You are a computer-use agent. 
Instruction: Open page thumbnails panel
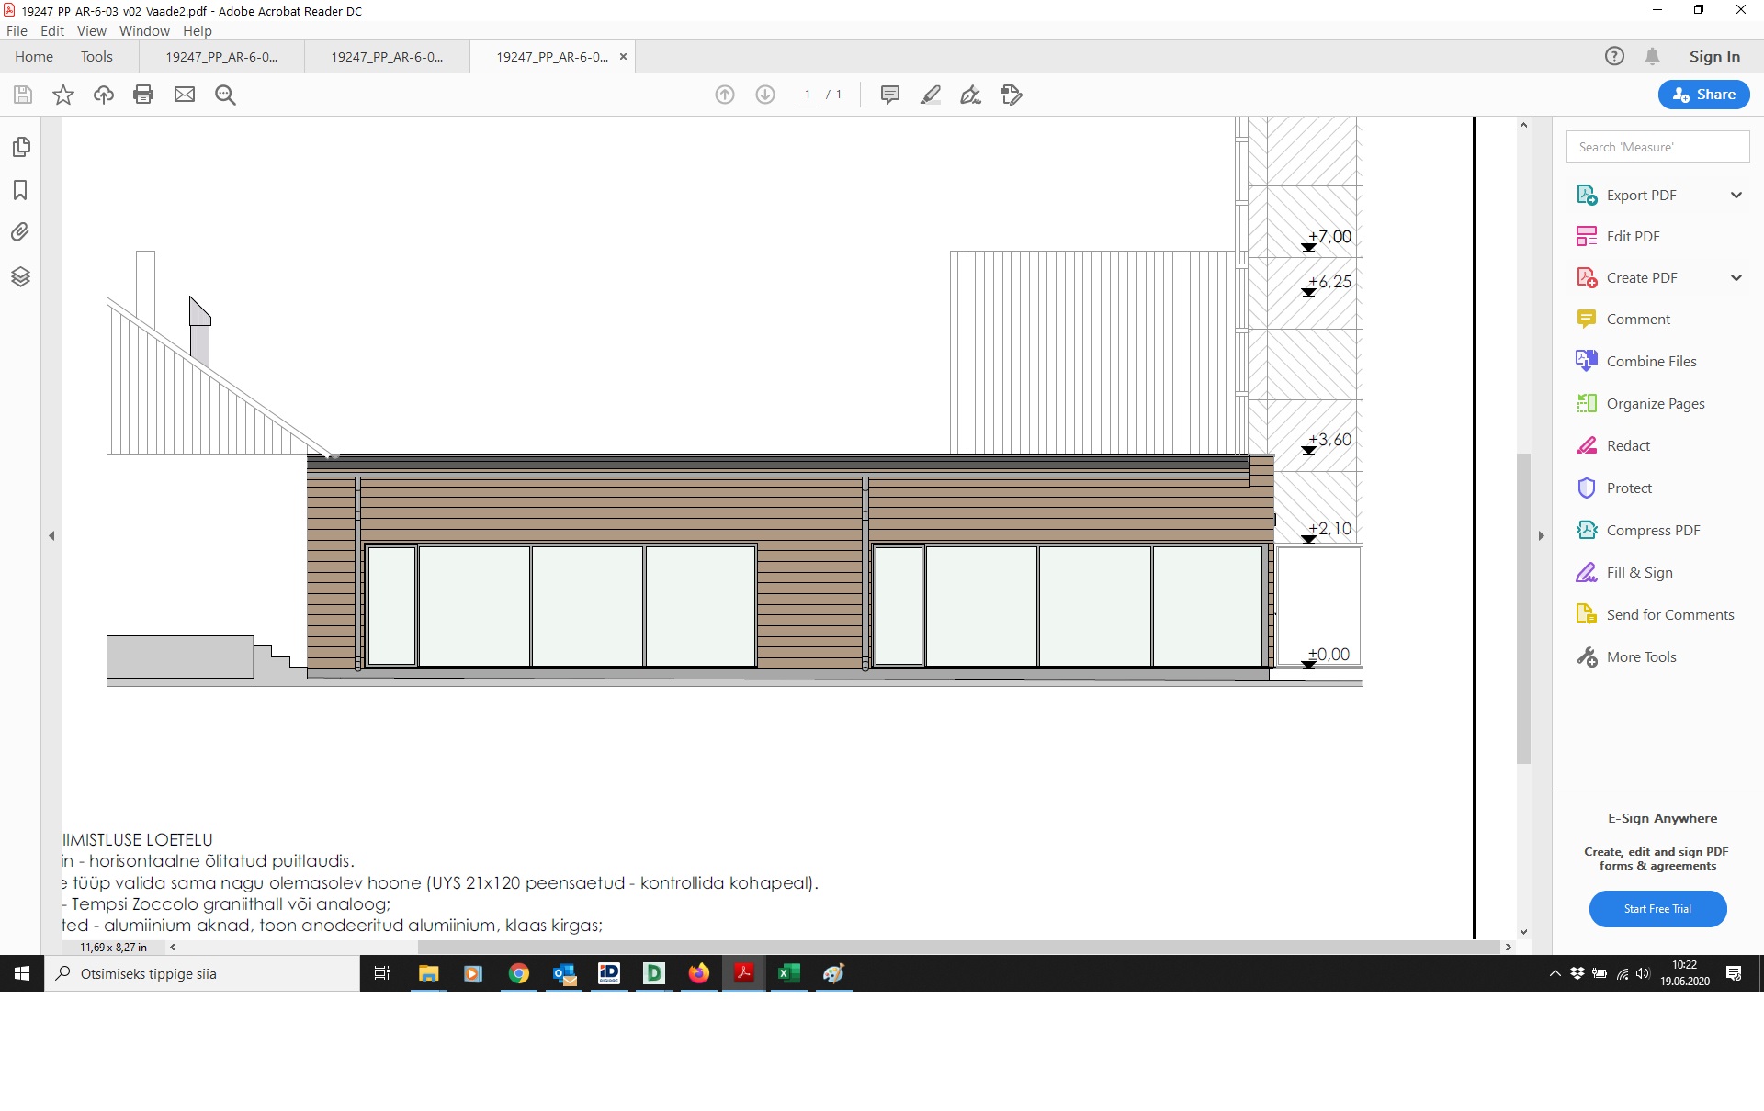click(x=20, y=147)
